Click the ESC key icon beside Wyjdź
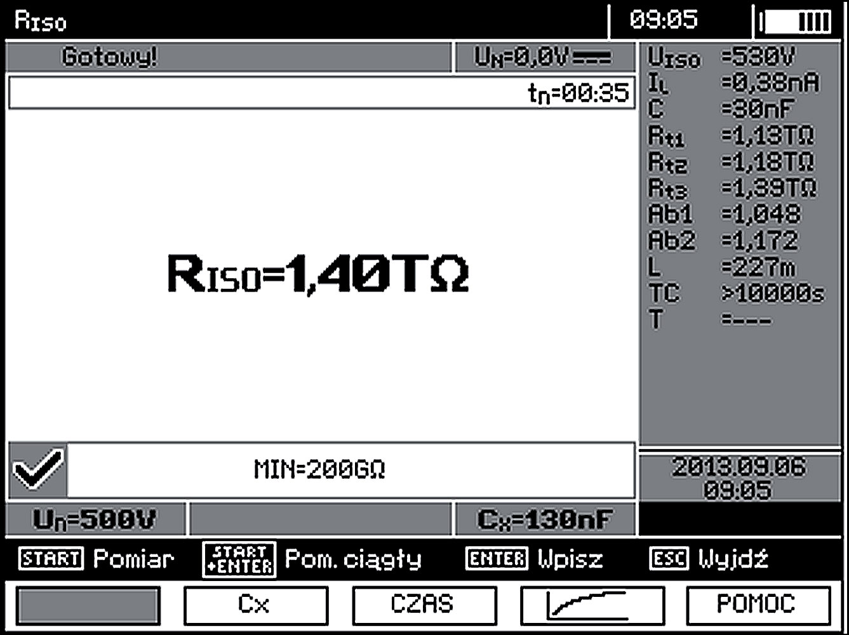This screenshot has height=635, width=849. coord(670,559)
